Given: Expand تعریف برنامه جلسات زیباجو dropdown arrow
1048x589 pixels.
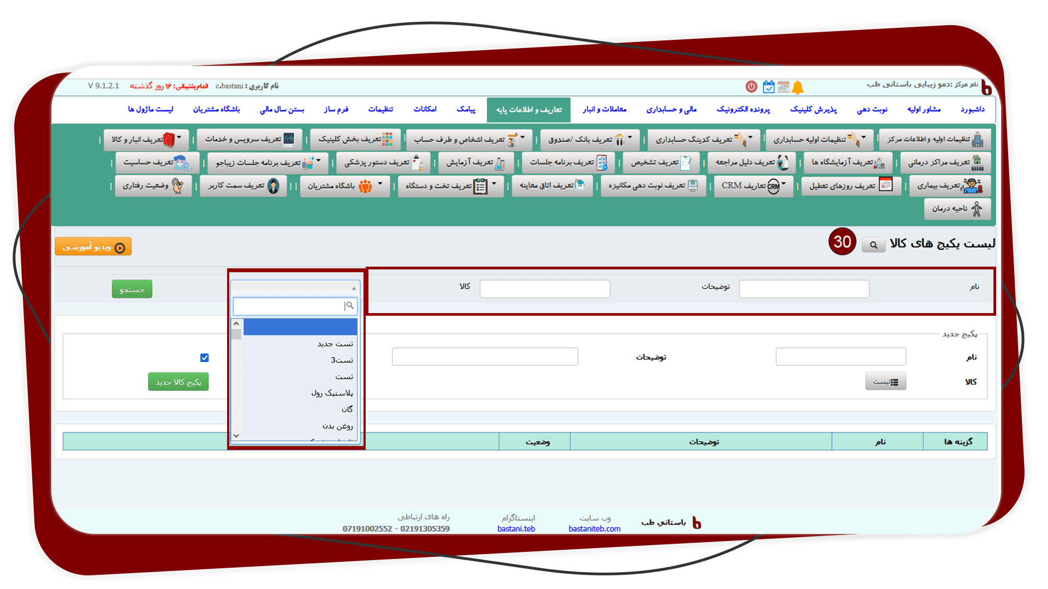Looking at the screenshot, I should (318, 160).
